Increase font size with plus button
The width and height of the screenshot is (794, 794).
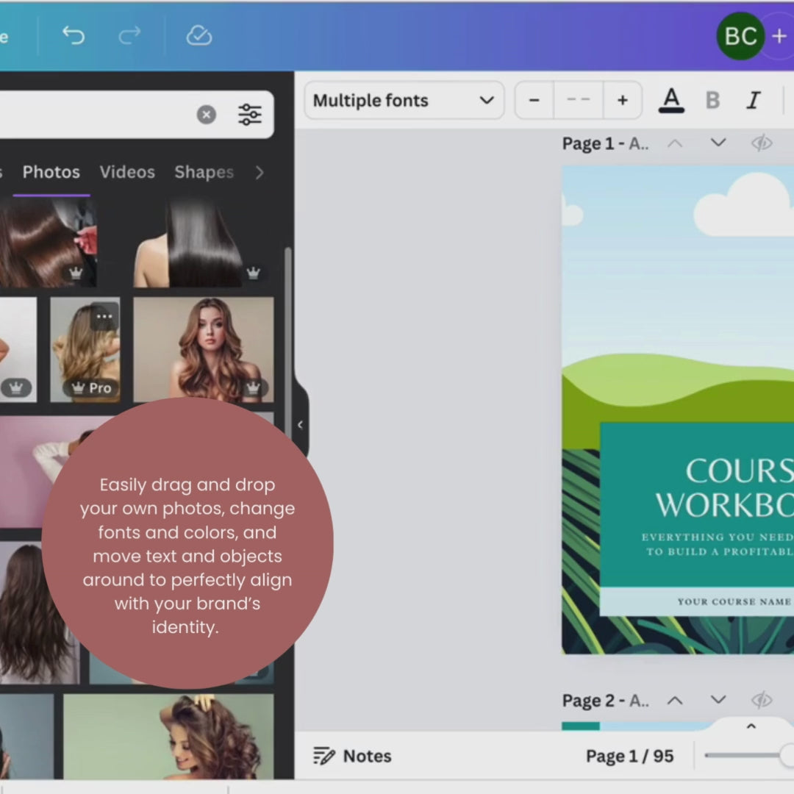tap(622, 101)
